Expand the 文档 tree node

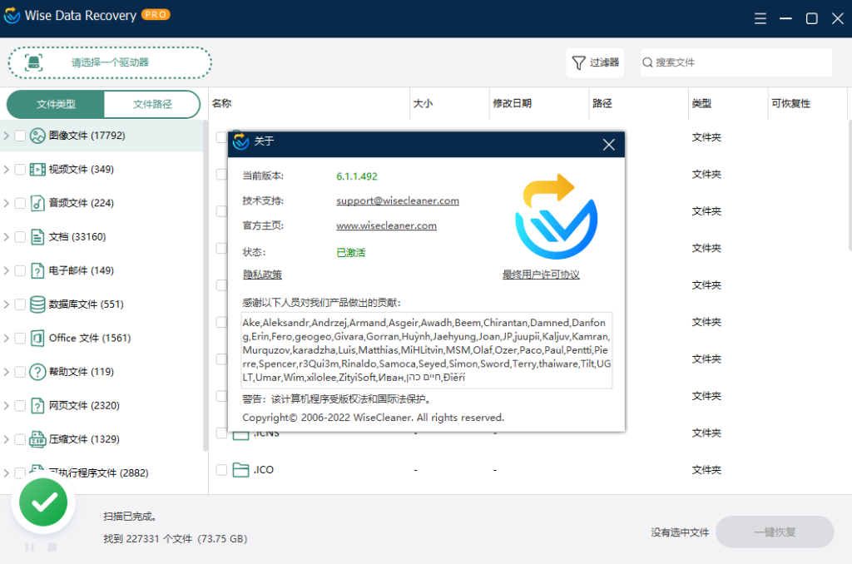(6, 237)
